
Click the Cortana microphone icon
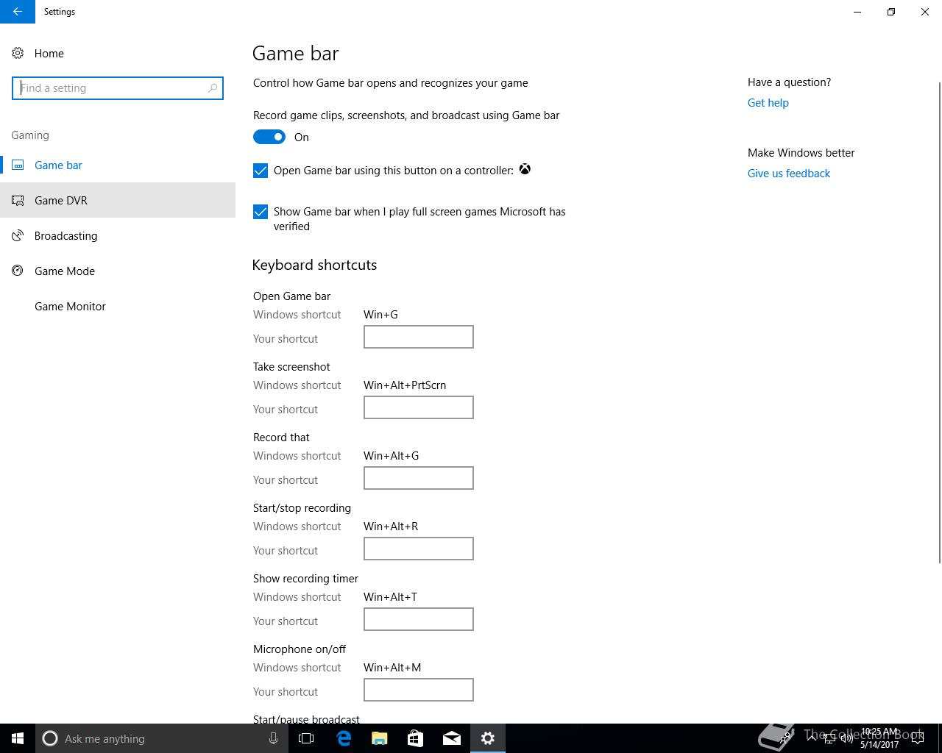pos(273,738)
